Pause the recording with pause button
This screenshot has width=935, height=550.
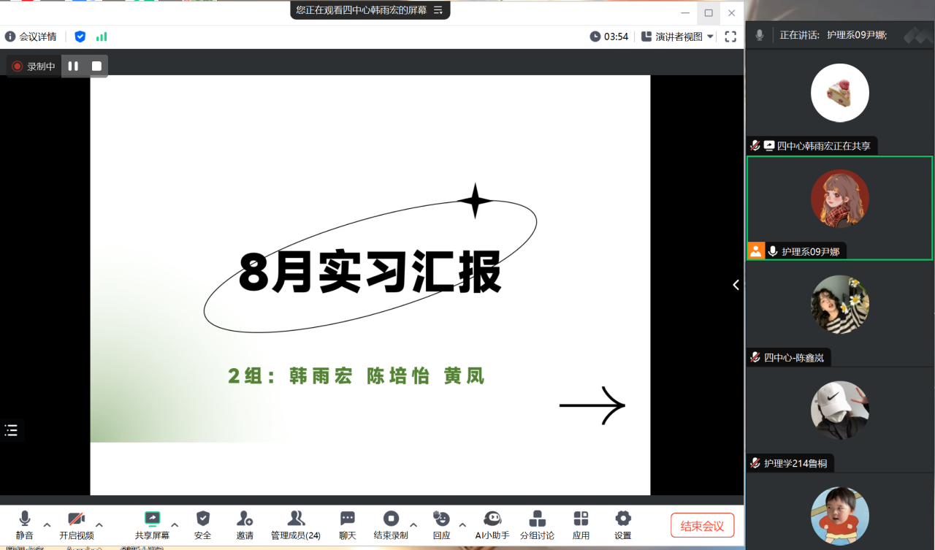tap(73, 66)
